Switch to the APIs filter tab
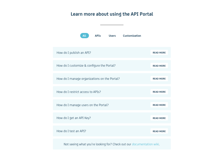 [98, 36]
